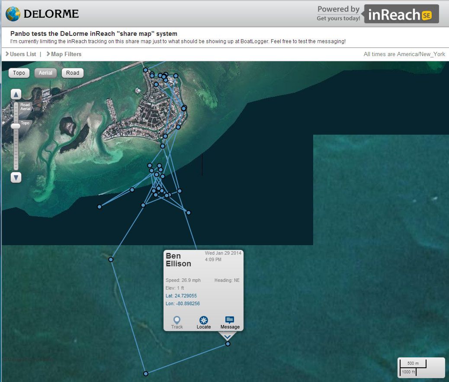Zoom out with the down arrow button

coord(16,178)
